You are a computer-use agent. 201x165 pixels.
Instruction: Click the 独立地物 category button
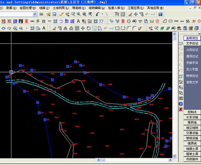coord(192,128)
